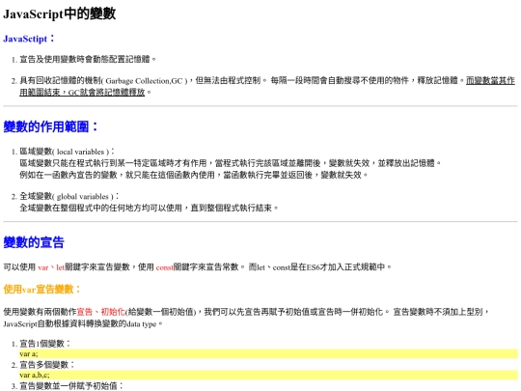Screen dimensions: 521x391
Task: Click the underlined text 'GC就會將記憶體釋放'
Action: click(x=106, y=92)
